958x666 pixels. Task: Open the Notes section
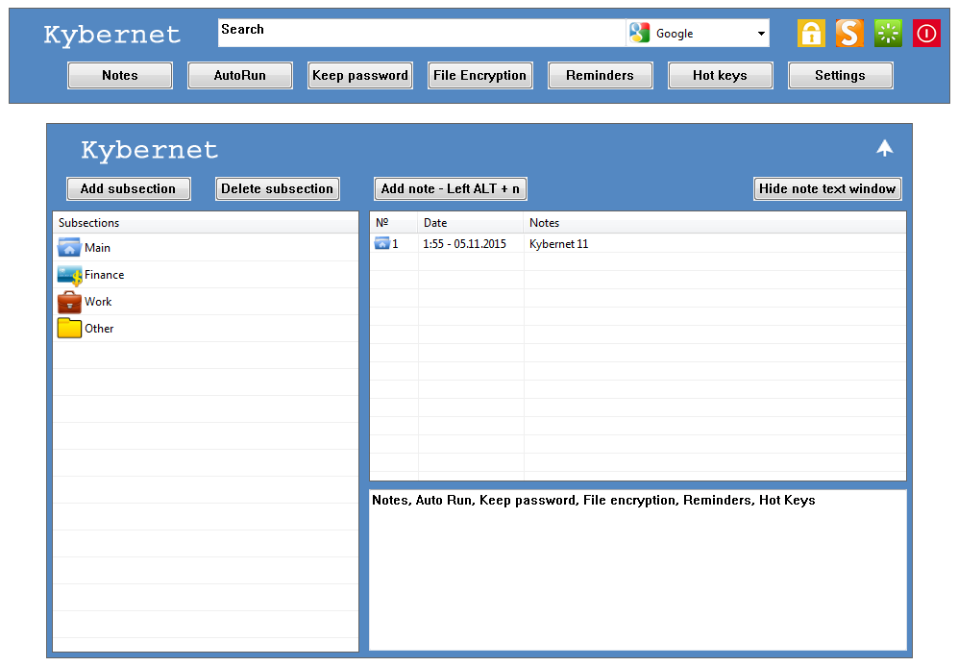pyautogui.click(x=120, y=76)
